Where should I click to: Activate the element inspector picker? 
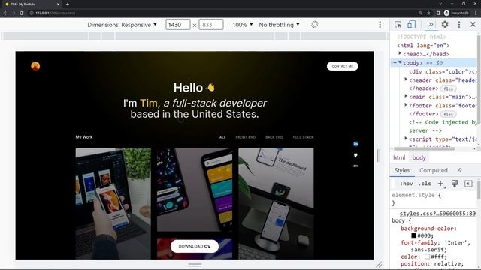tap(398, 25)
